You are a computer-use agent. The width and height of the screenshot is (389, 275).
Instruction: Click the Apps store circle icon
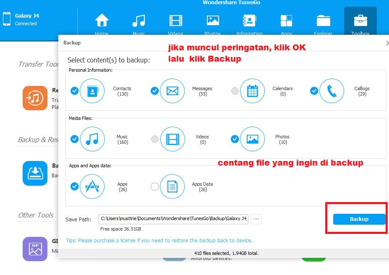pos(92,186)
